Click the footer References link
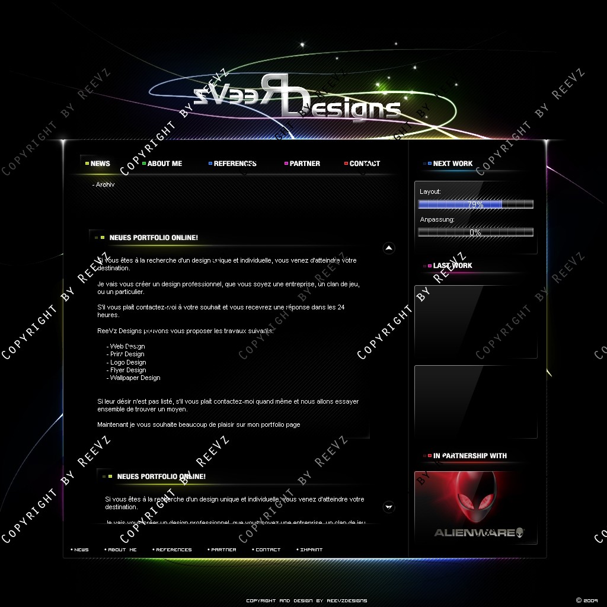 [174, 550]
